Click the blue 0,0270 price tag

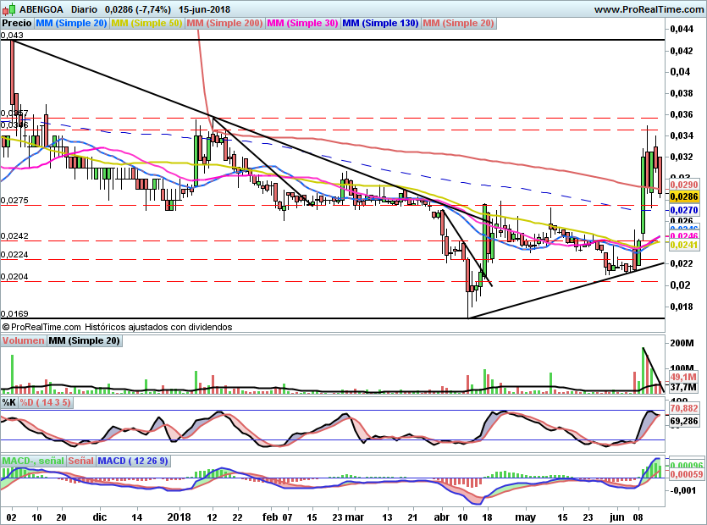(x=684, y=210)
